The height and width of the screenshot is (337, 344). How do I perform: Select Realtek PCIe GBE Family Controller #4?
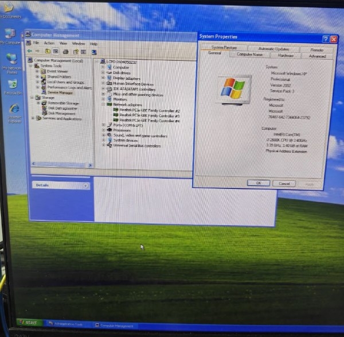[x=150, y=121]
